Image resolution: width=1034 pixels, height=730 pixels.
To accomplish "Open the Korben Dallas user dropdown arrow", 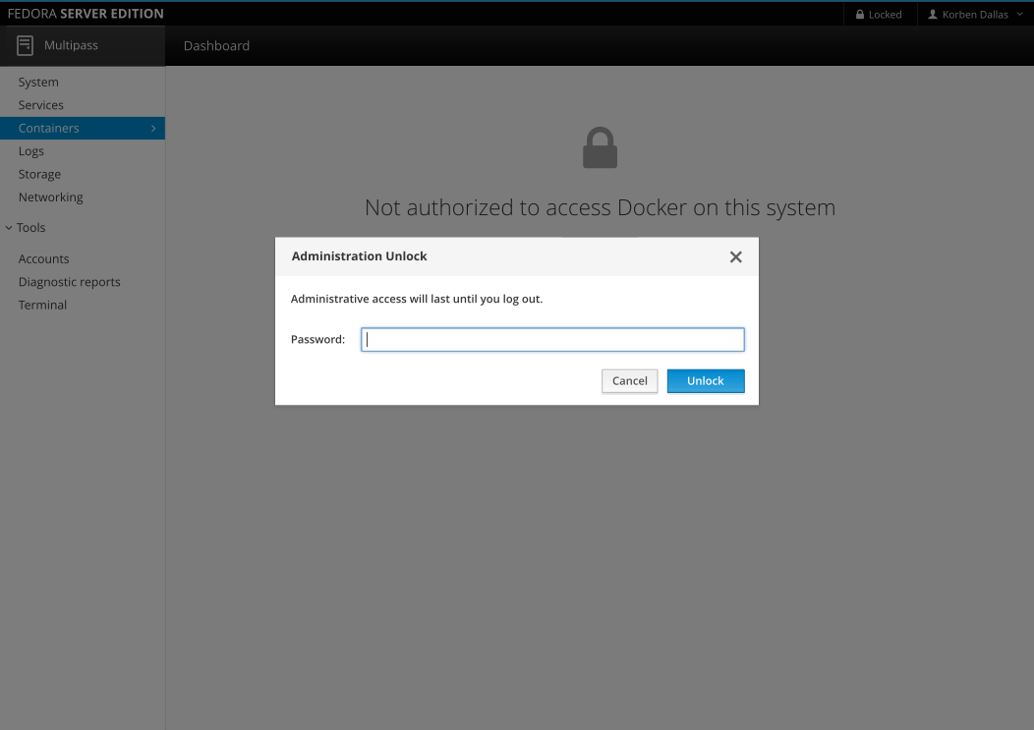I will tap(1019, 14).
